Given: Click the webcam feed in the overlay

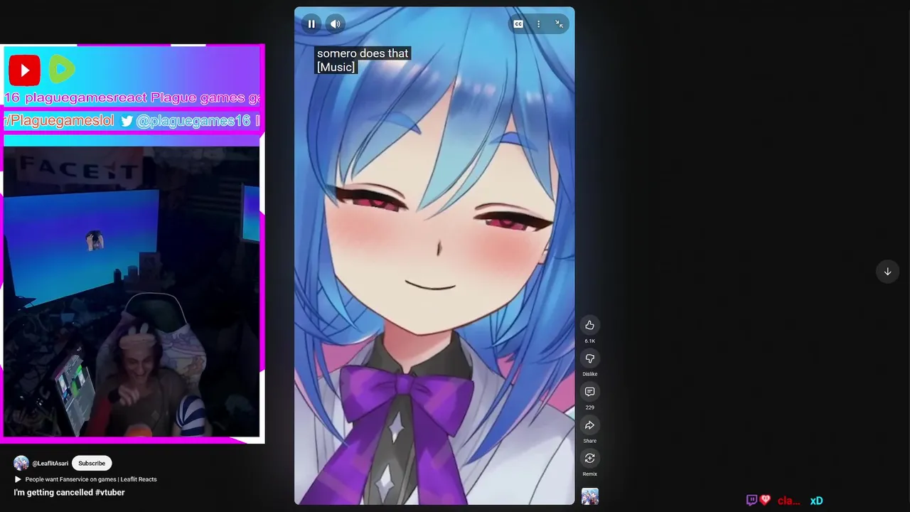Looking at the screenshot, I should tap(132, 292).
